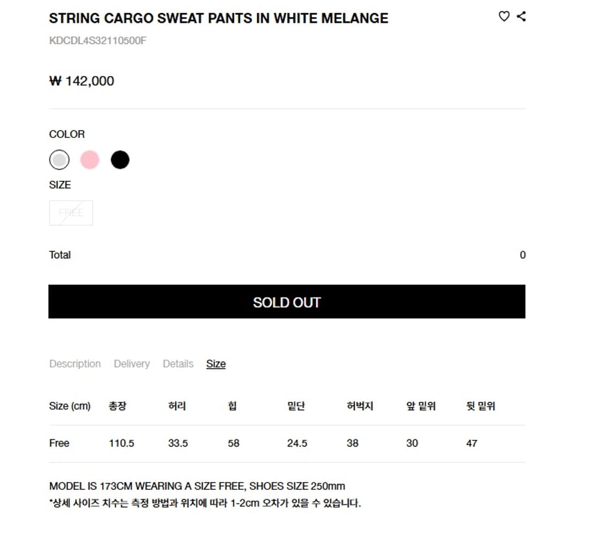The image size is (602, 537).
Task: Click the 110.5 total length value
Action: click(121, 443)
